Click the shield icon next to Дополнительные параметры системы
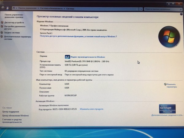 click(x=2, y=36)
